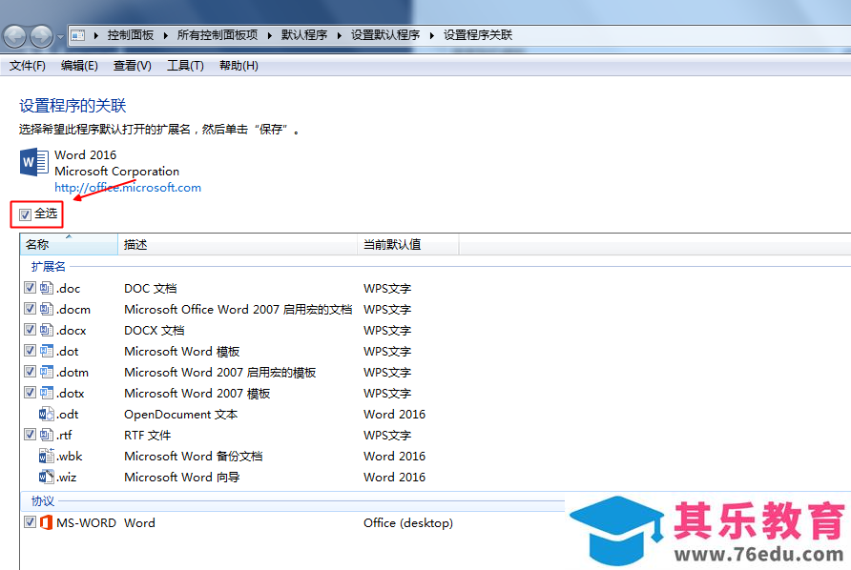Image resolution: width=851 pixels, height=570 pixels.
Task: Click the .dotx template file icon
Action: tap(47, 393)
